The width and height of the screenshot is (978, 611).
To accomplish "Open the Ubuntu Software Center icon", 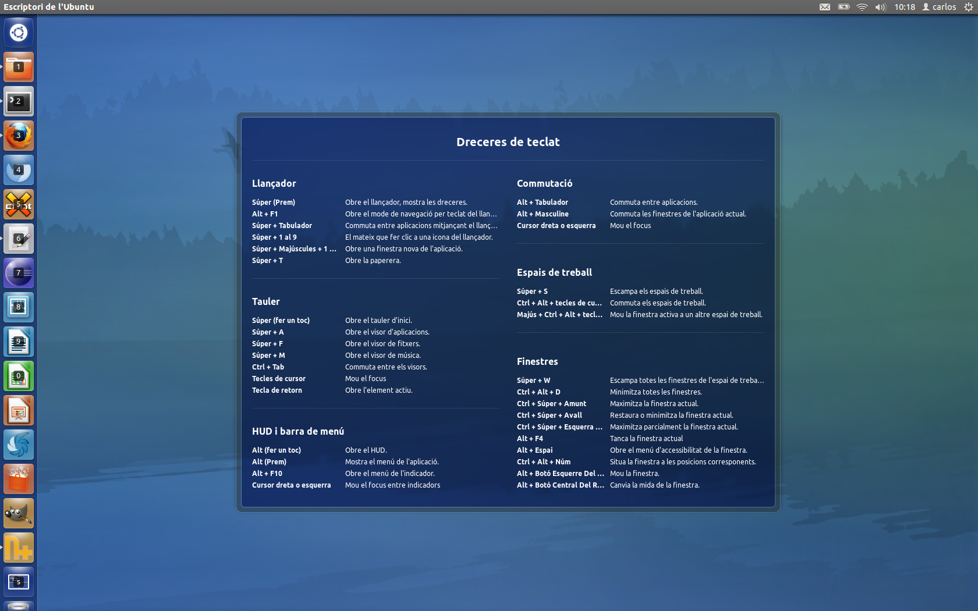I will coord(18,478).
